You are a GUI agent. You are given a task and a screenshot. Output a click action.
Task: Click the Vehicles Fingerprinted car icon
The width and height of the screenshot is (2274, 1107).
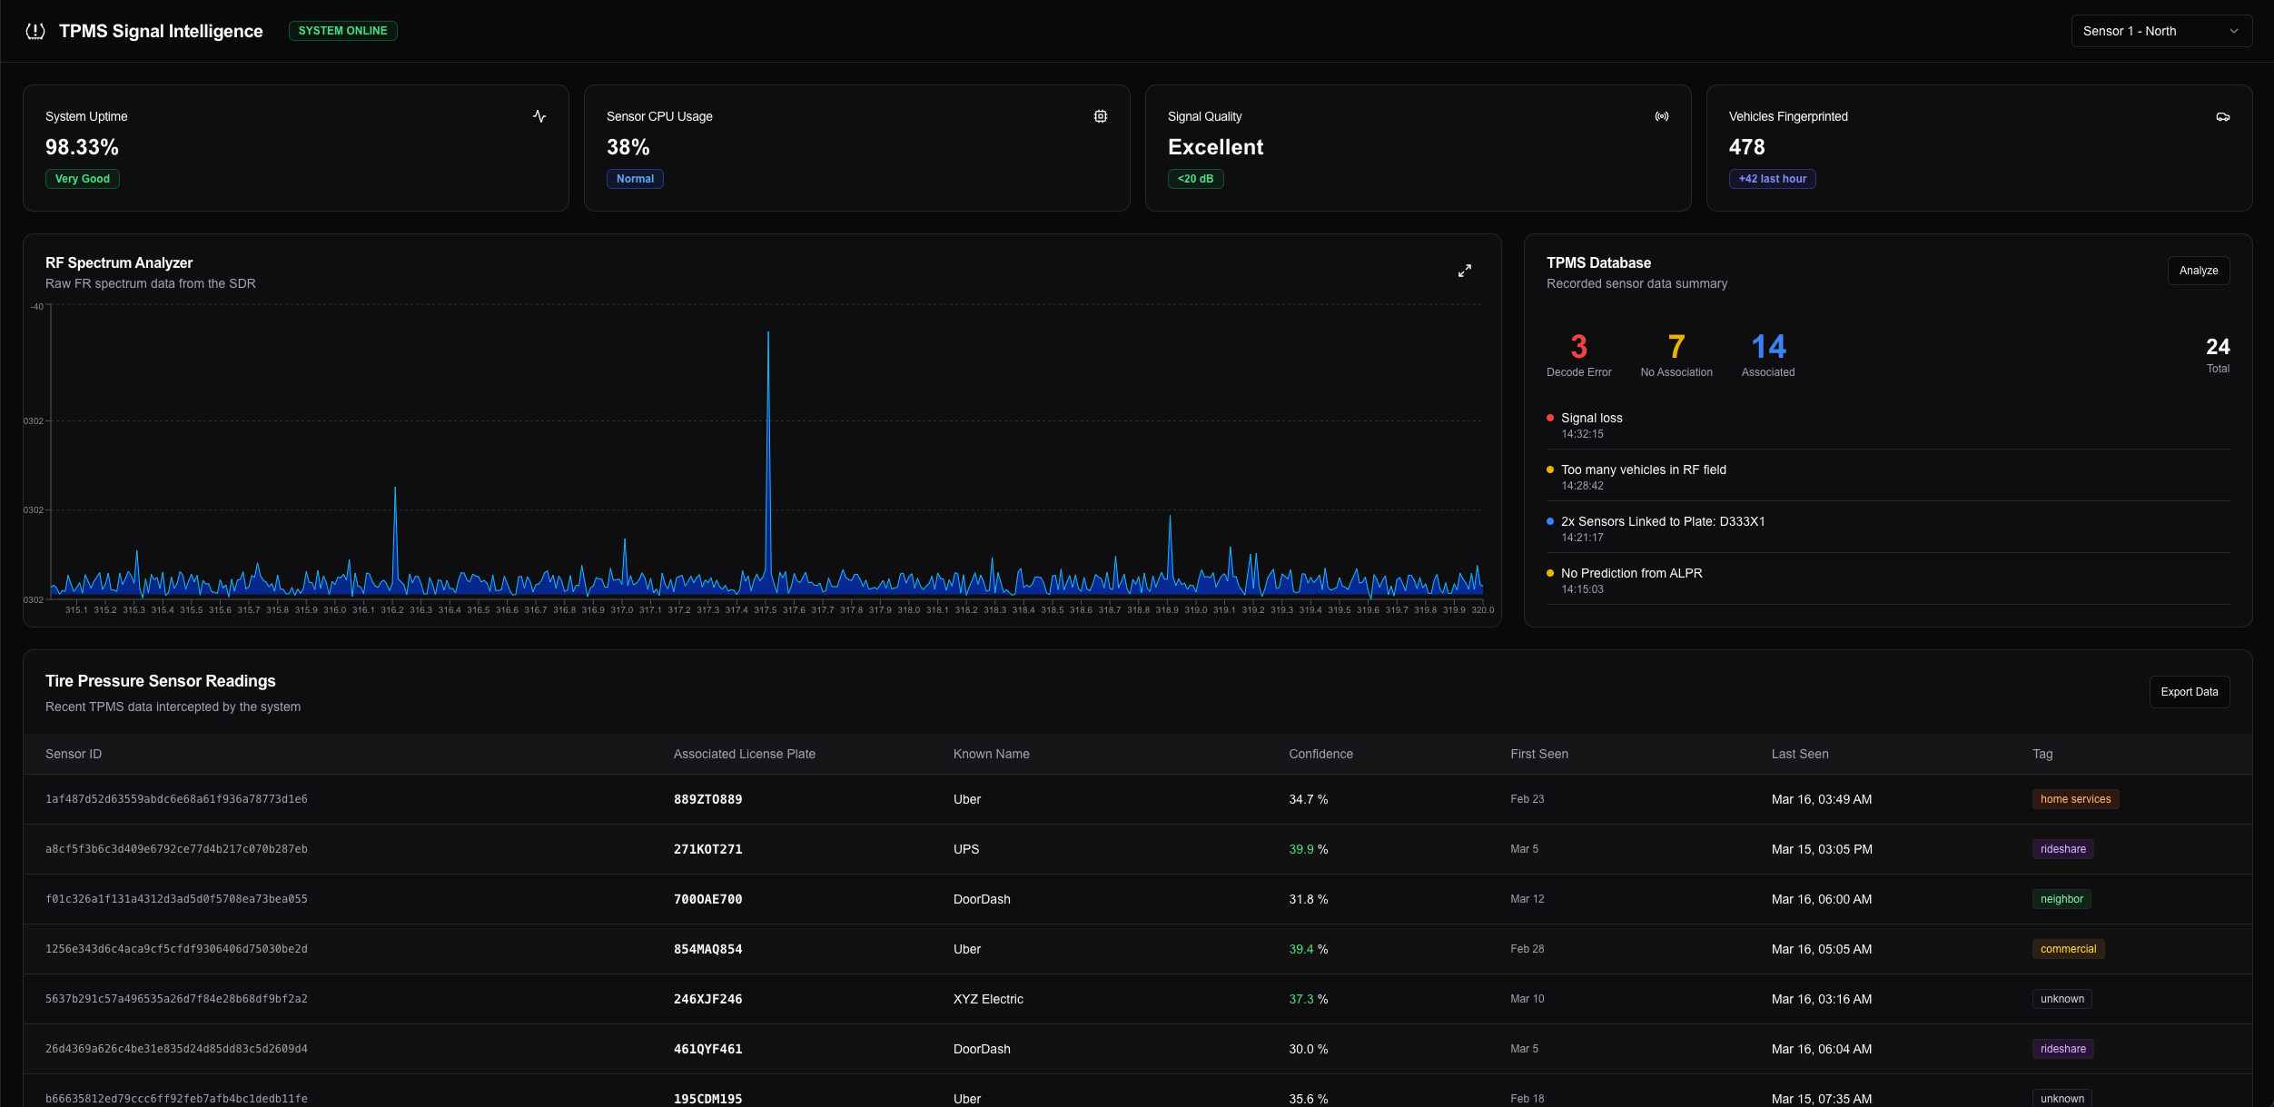[x=2222, y=116]
